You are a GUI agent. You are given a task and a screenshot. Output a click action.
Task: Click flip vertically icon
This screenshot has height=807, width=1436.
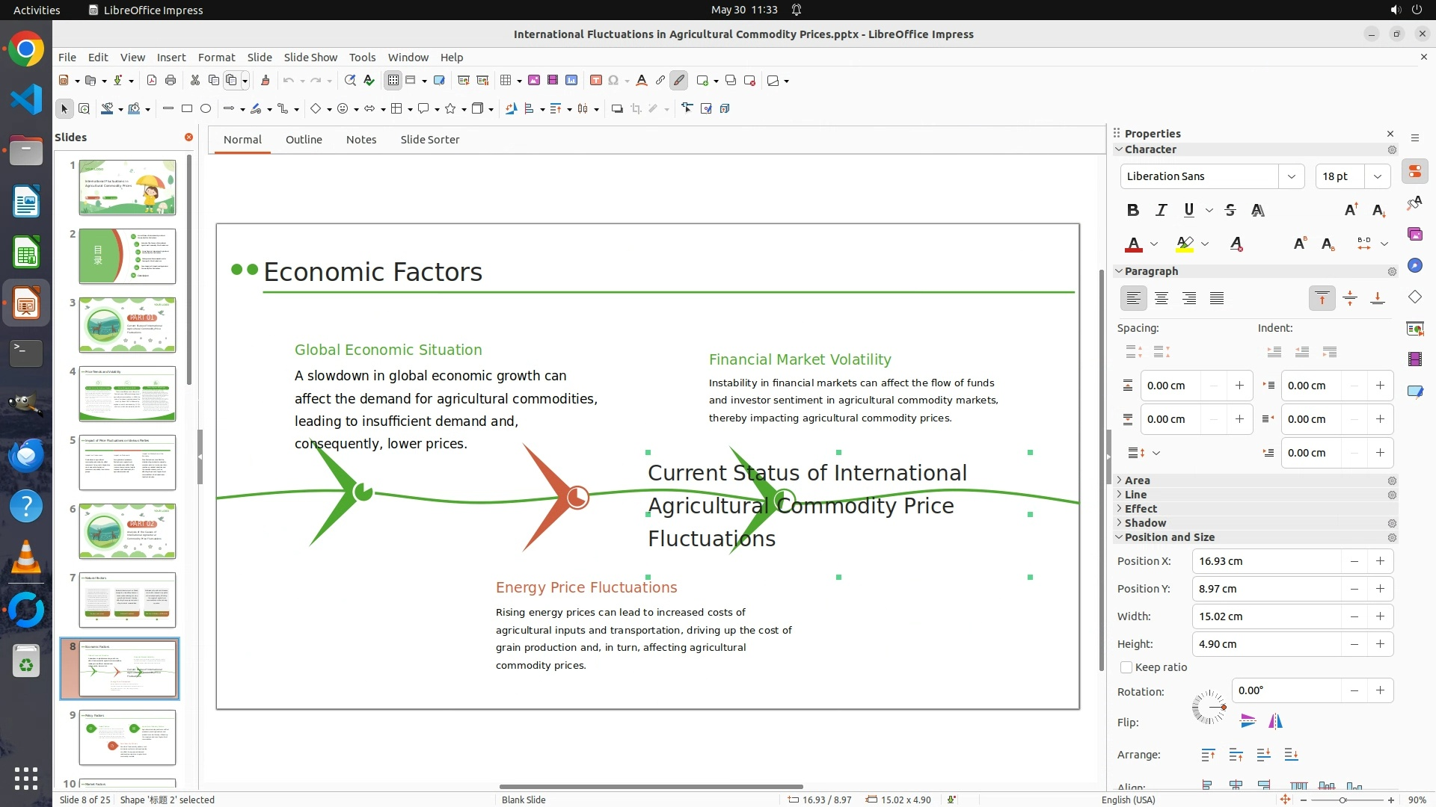click(1248, 721)
